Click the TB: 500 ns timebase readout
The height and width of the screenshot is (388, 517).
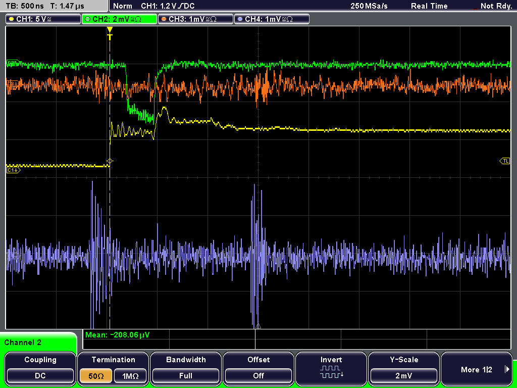(x=25, y=6)
